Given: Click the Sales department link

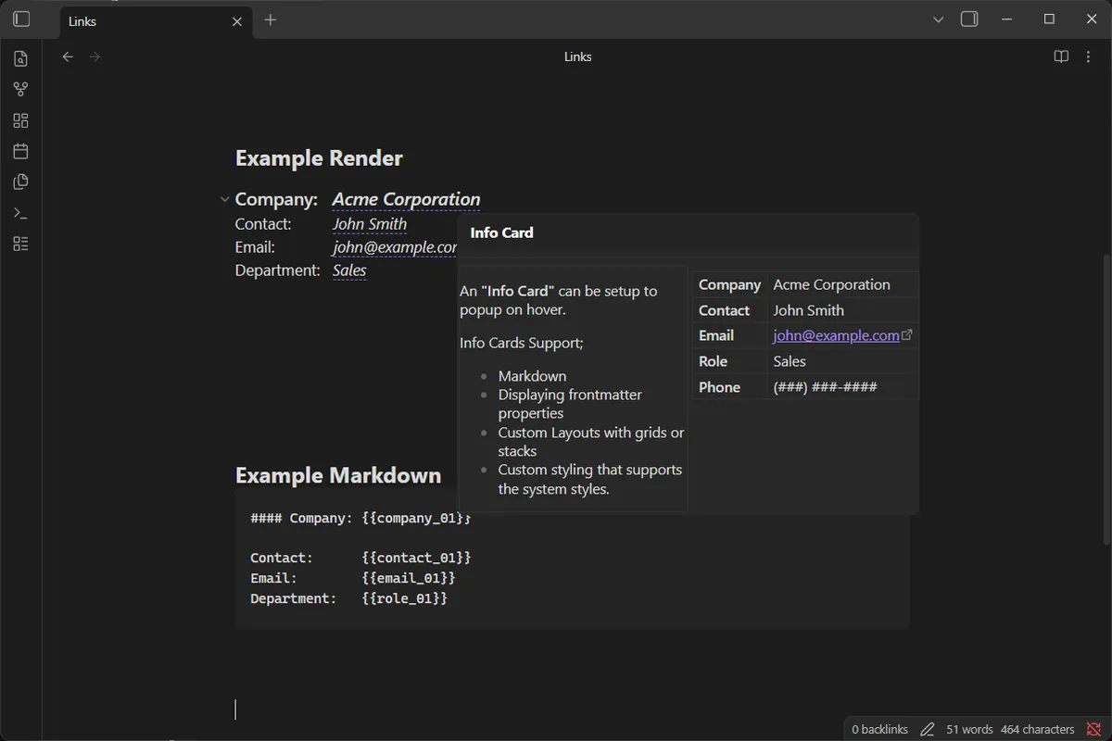Looking at the screenshot, I should pyautogui.click(x=349, y=270).
